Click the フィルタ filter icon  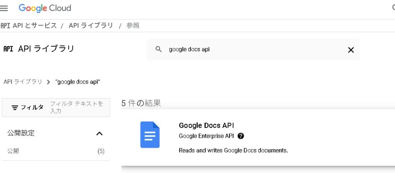point(15,107)
